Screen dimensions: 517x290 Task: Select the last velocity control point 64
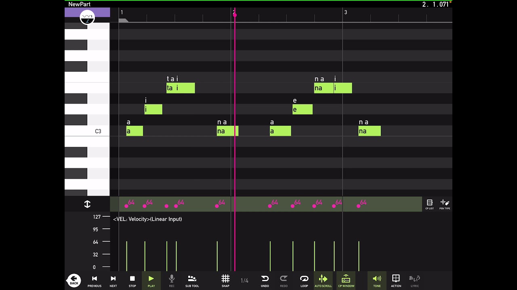tap(359, 206)
